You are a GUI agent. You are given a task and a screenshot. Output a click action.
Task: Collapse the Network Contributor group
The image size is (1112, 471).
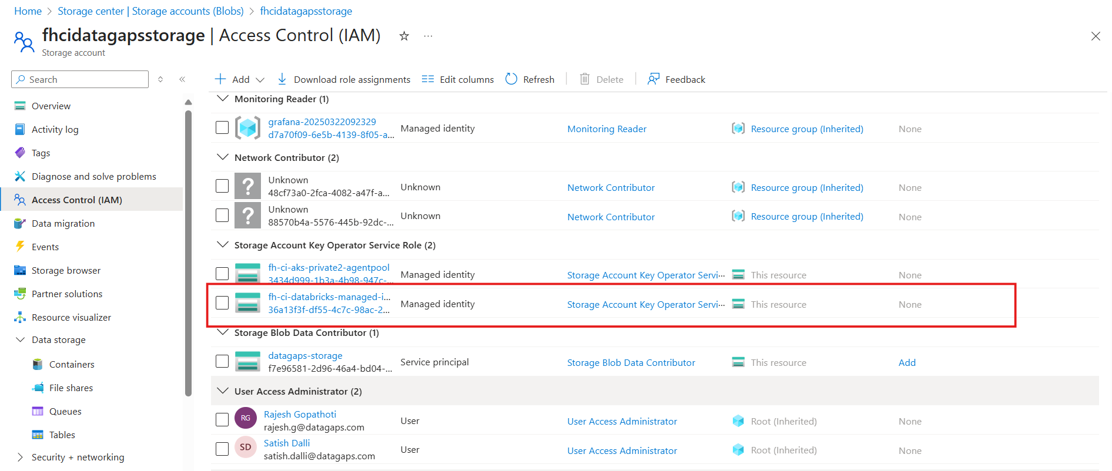(x=223, y=157)
